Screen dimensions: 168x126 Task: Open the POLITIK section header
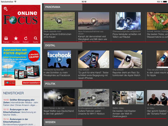coord(63,84)
